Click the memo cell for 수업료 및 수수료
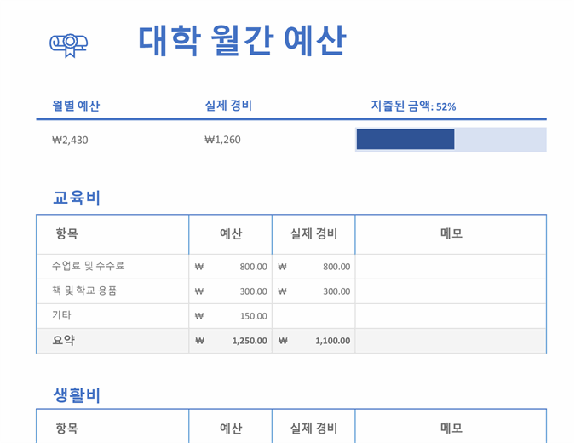The width and height of the screenshot is (575, 443). pyautogui.click(x=451, y=266)
